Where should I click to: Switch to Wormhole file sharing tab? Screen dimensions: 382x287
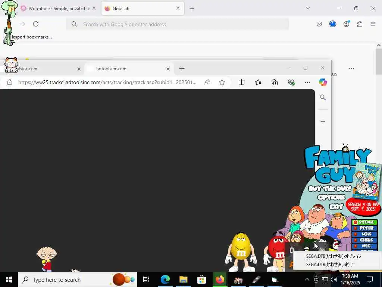(59, 8)
